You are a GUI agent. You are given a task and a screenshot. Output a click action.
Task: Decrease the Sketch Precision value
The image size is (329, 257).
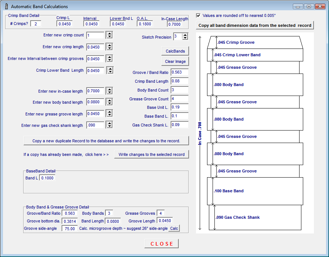tap(185, 38)
